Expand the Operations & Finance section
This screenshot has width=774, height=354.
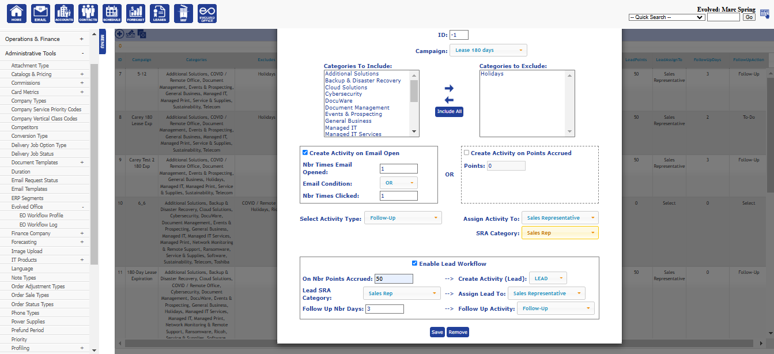(81, 39)
